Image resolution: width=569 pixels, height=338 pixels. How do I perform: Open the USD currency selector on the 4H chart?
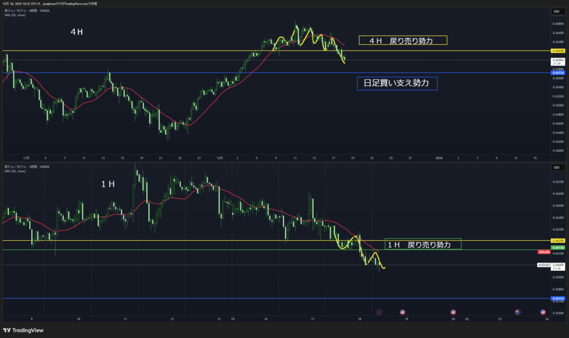pos(555,11)
